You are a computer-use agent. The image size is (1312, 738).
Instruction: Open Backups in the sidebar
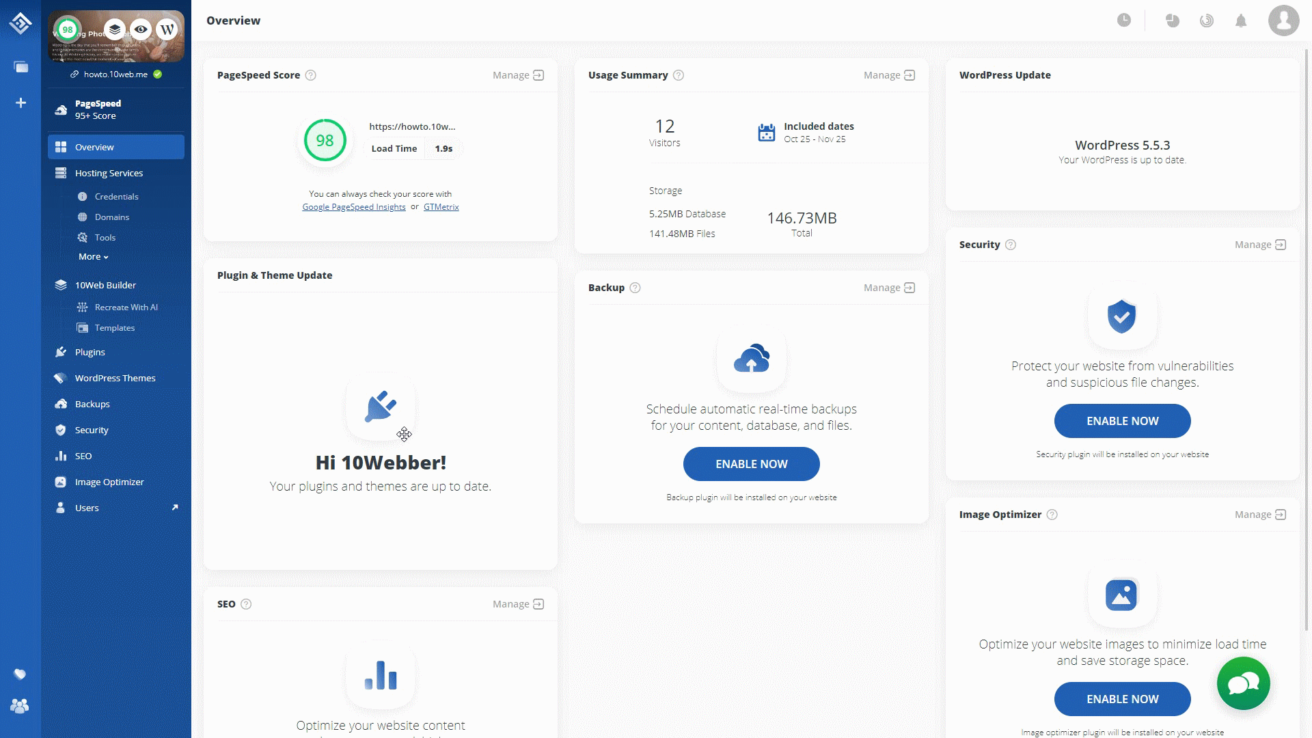tap(116, 404)
